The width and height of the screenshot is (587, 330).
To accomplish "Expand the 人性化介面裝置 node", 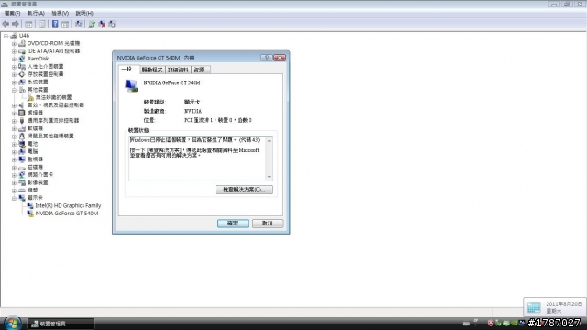I will pos(14,67).
